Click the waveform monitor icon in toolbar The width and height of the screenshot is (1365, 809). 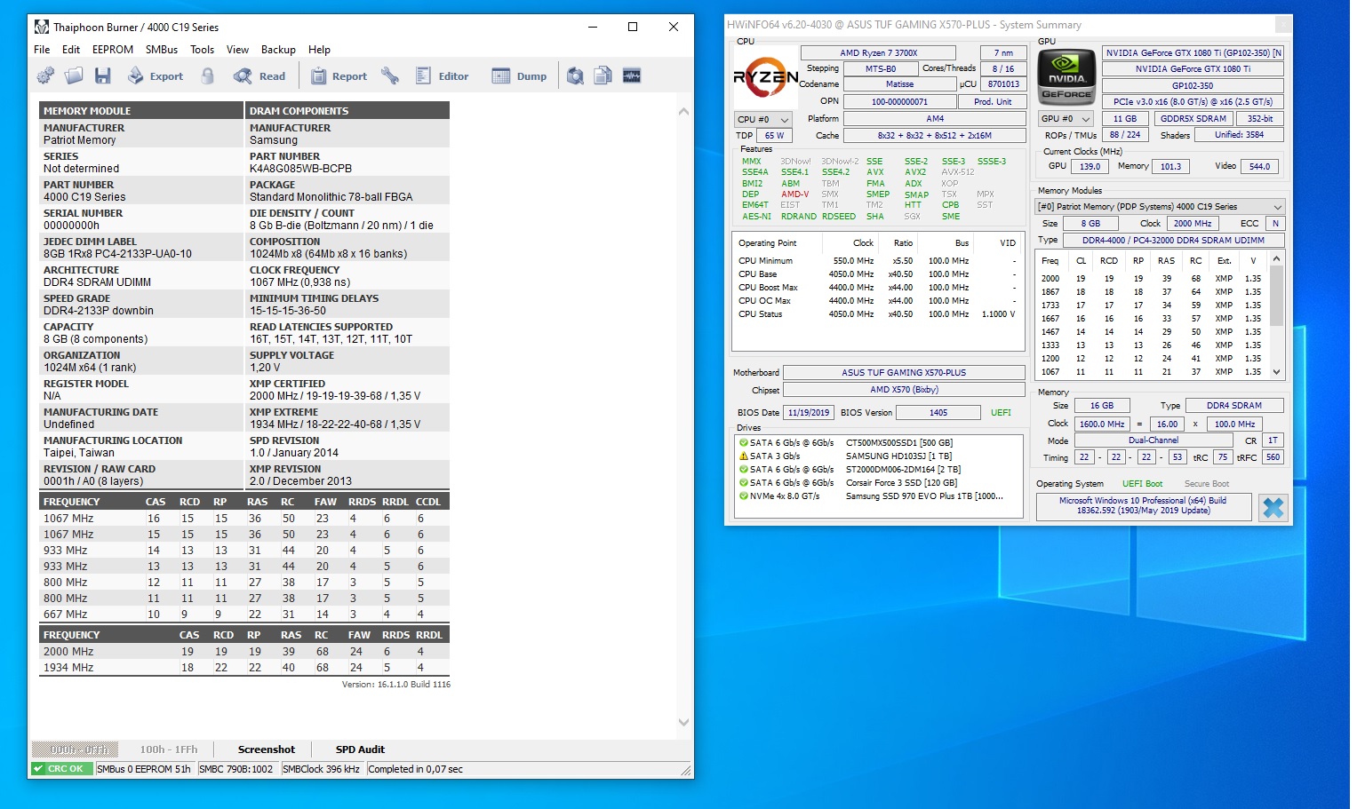[632, 76]
